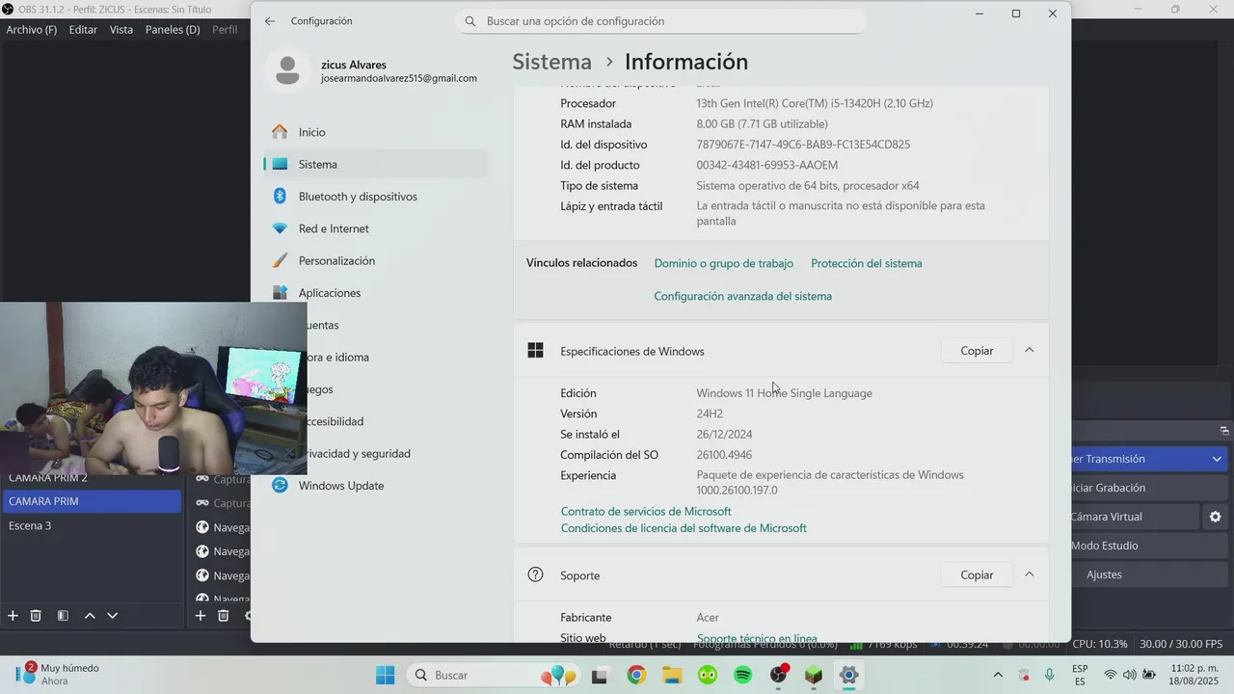The width and height of the screenshot is (1234, 694).
Task: Show hidden system tray icons
Action: 998,675
